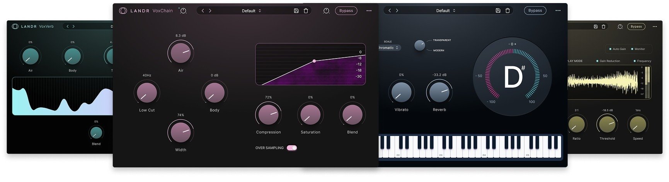
Task: Click the Compression knob
Action: click(x=268, y=115)
